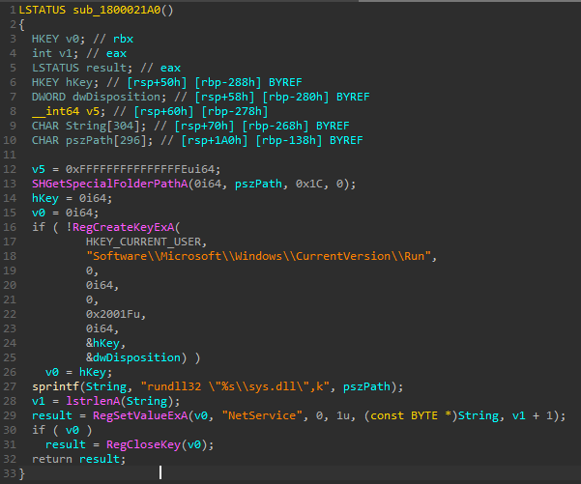Click the closing brace on line 33
This screenshot has width=581, height=484.
coord(22,473)
